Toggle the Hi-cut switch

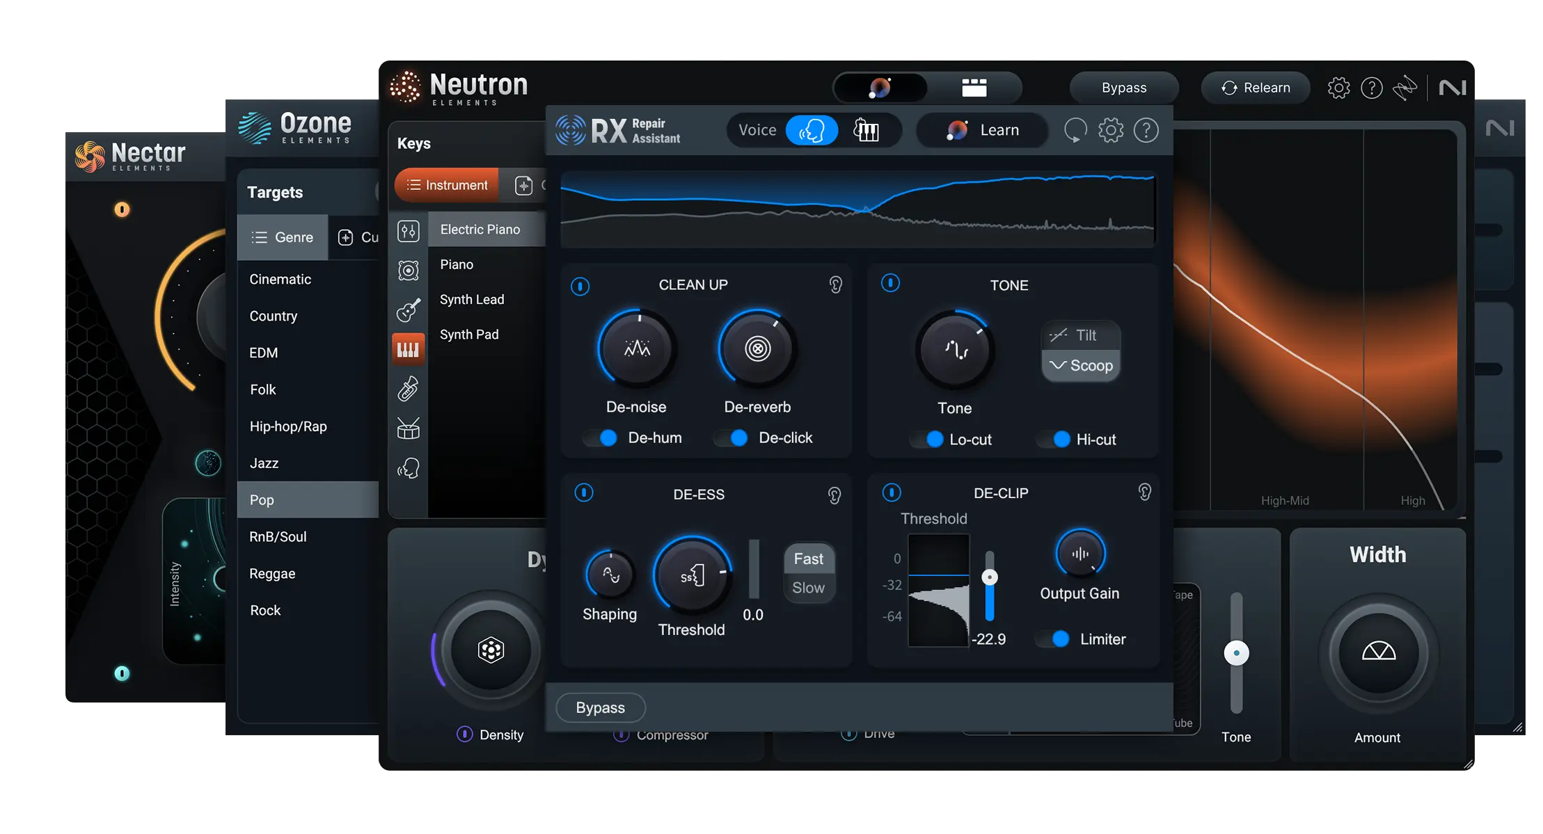coord(1054,439)
